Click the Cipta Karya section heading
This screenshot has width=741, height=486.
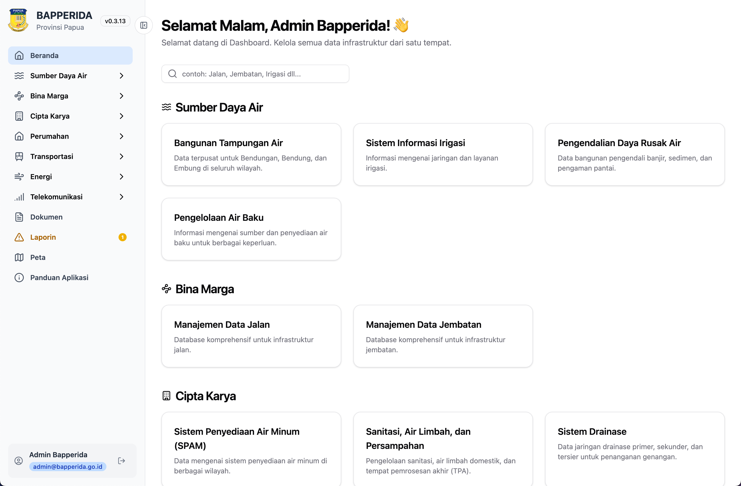206,396
